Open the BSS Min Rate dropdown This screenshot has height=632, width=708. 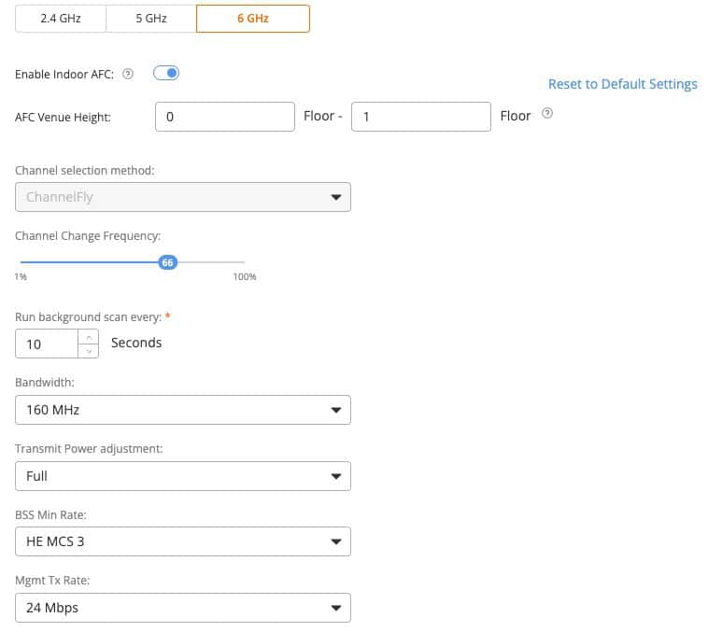(x=183, y=541)
